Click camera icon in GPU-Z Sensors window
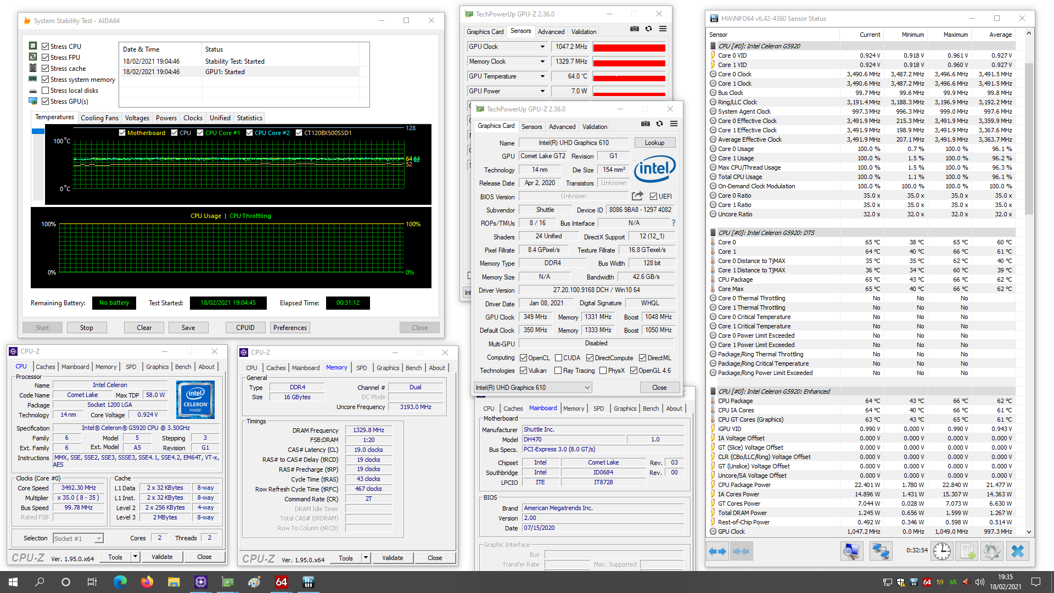The height and width of the screenshot is (593, 1054). (x=635, y=29)
